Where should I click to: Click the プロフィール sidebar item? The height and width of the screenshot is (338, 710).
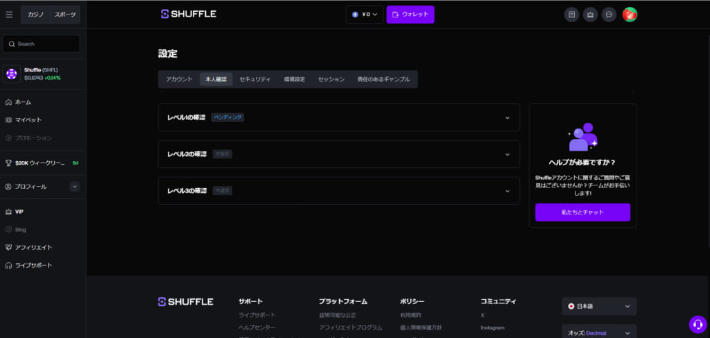click(x=31, y=187)
